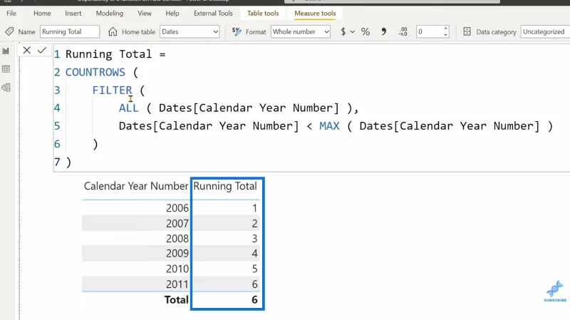Click ALL keyword in formula line 4
This screenshot has height=320, width=570.
tap(128, 108)
